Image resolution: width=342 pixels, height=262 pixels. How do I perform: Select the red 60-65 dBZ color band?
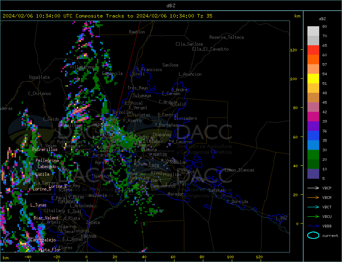[x=313, y=50]
